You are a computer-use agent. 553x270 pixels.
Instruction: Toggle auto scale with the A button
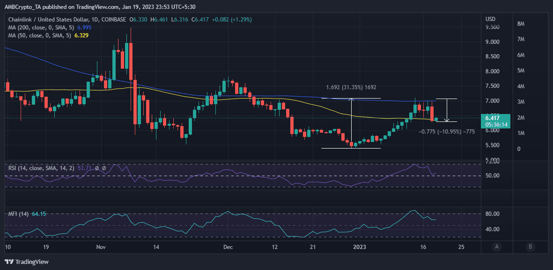coord(496,247)
